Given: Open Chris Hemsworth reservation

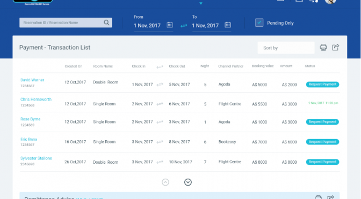Looking at the screenshot, I should click(36, 99).
